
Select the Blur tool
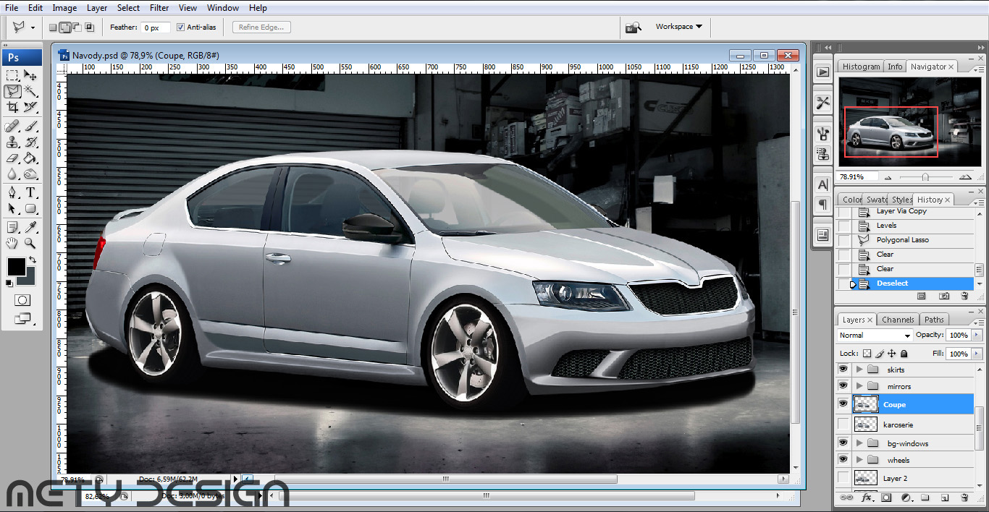pos(12,174)
